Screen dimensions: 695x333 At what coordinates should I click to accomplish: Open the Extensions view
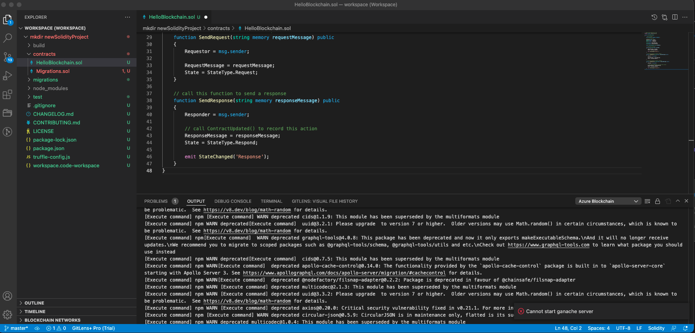(8, 94)
